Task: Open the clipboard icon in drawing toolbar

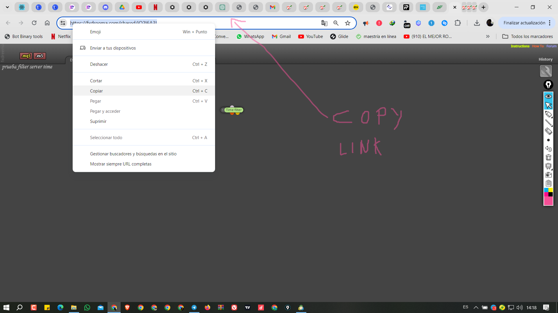Action: (x=548, y=183)
